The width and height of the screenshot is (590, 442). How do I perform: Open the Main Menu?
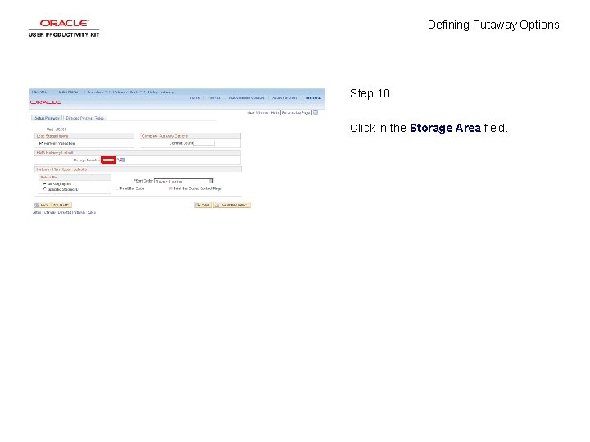tap(69, 92)
